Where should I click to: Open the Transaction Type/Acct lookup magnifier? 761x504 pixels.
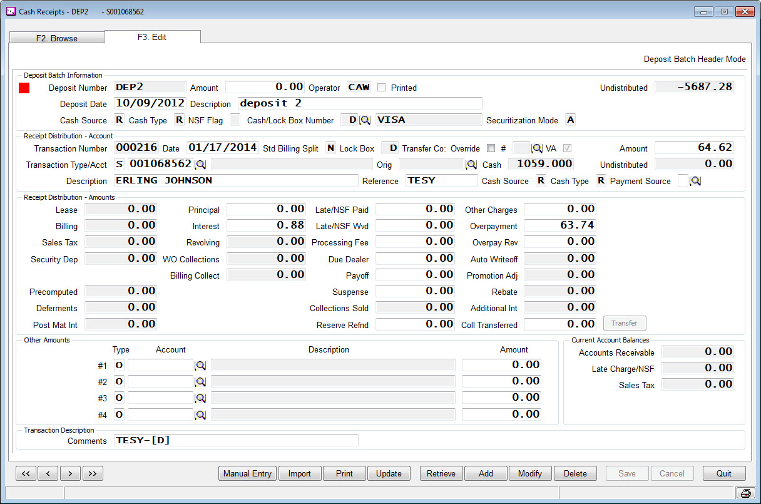201,164
